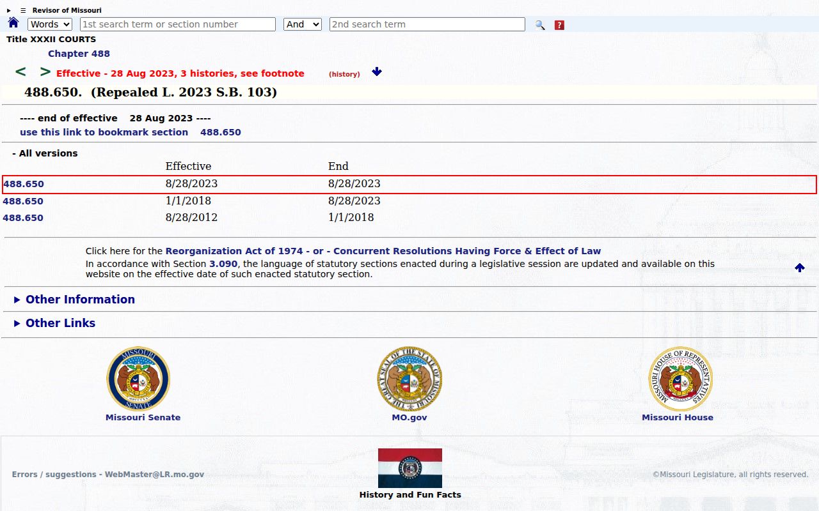Focus the 2nd search term input field
Viewport: 819px width, 511px height.
pos(427,24)
